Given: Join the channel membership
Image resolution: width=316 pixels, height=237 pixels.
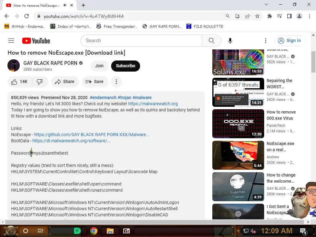Looking at the screenshot, I should pyautogui.click(x=99, y=66).
